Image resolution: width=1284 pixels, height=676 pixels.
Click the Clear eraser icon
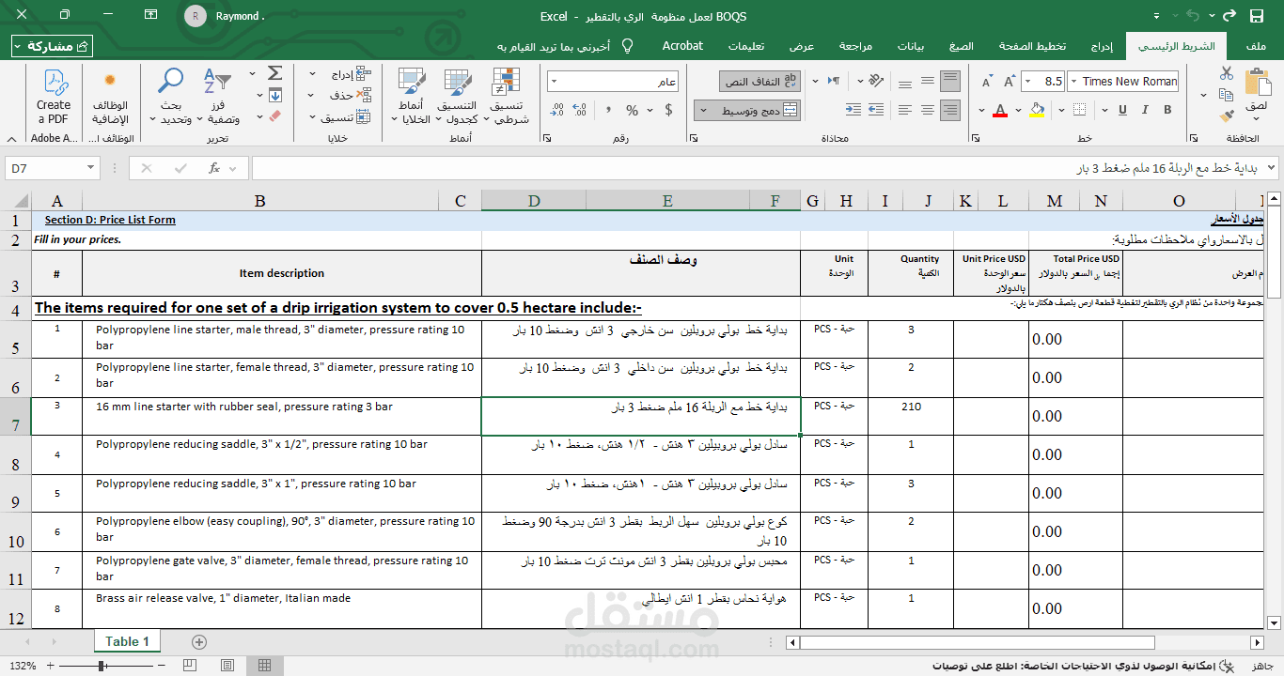274,115
